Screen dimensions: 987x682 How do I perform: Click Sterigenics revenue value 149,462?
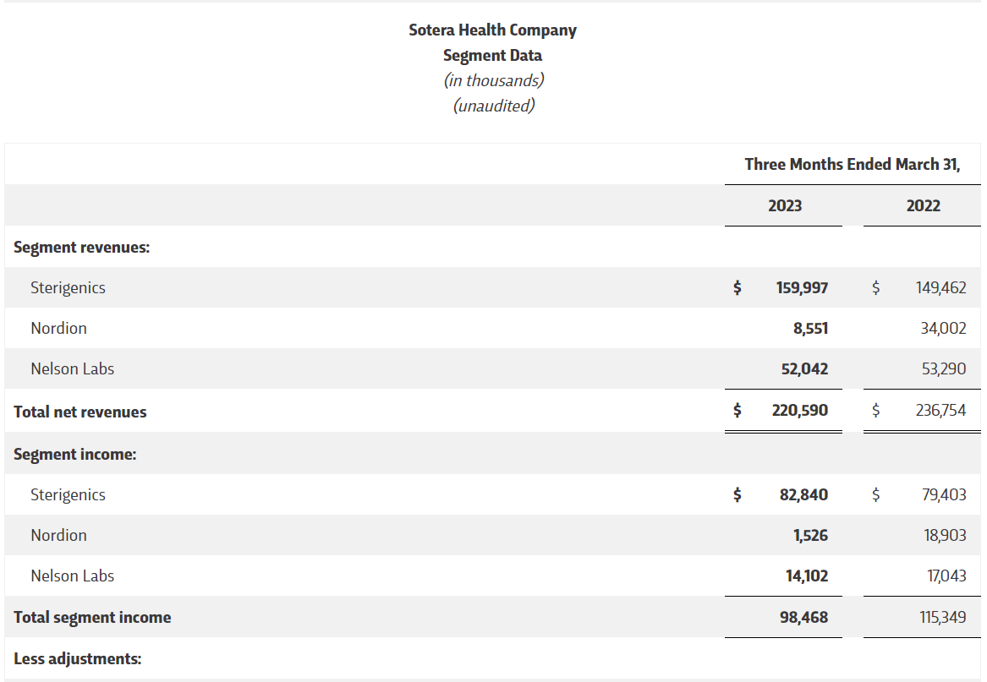click(x=940, y=287)
